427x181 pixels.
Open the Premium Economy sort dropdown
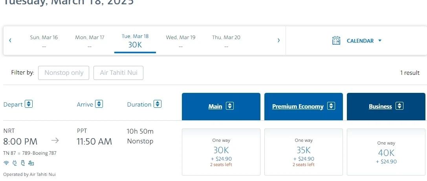click(331, 106)
